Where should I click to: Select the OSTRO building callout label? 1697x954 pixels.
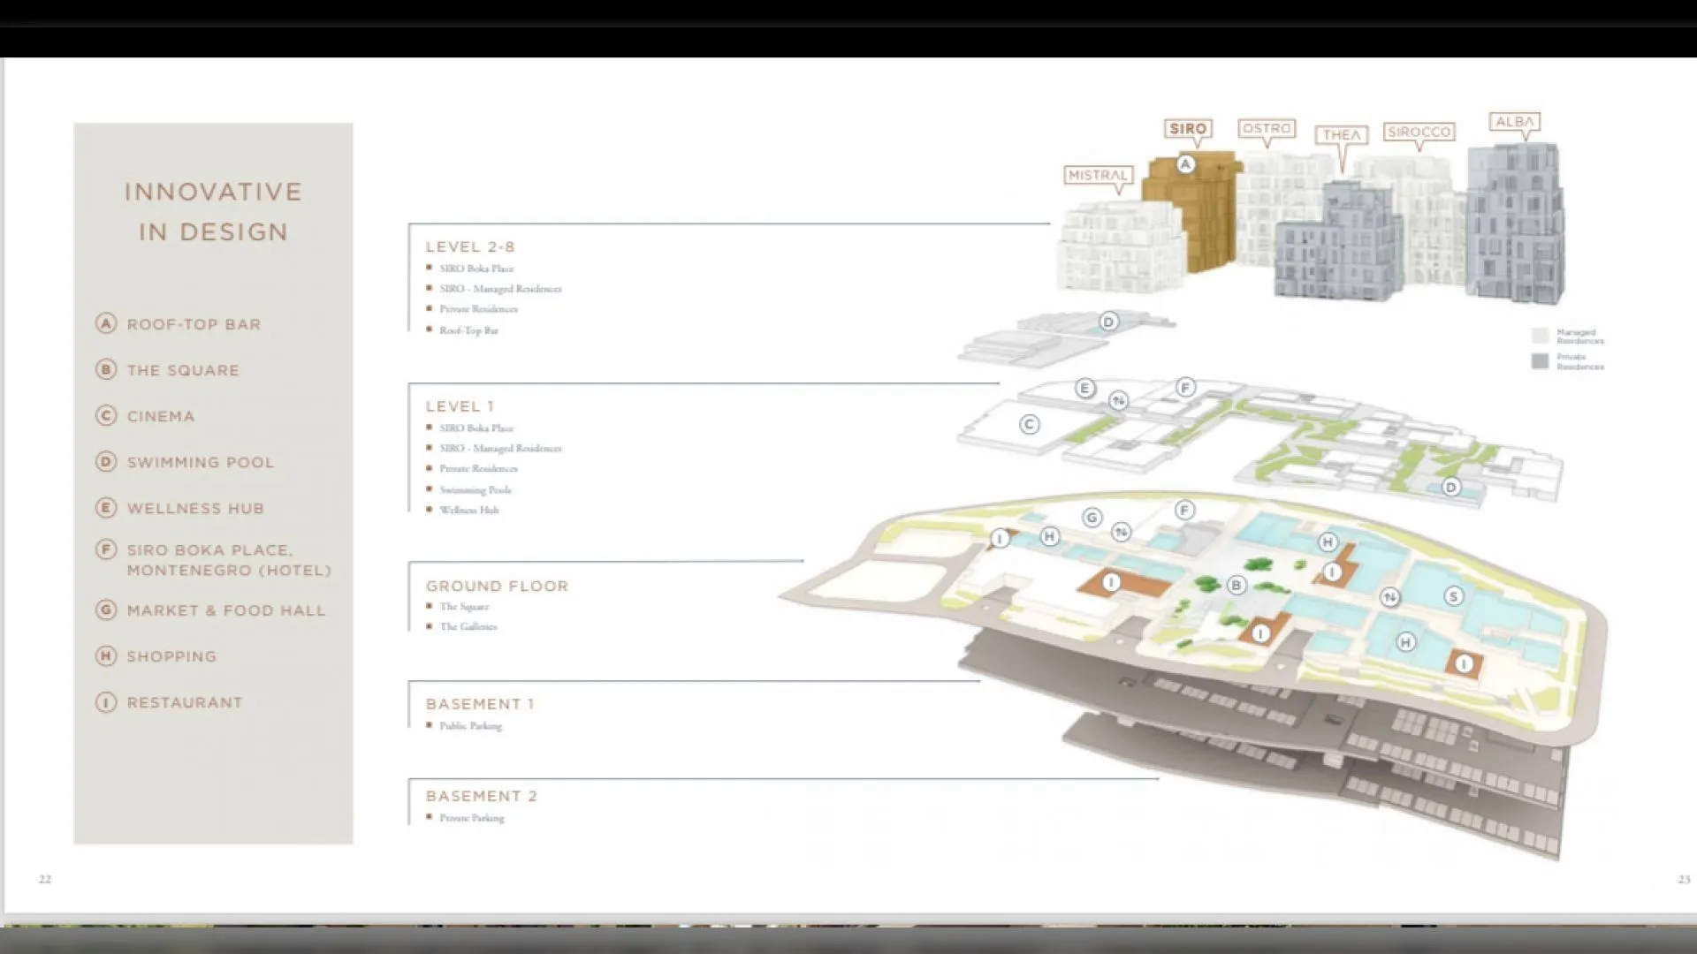[x=1267, y=129]
